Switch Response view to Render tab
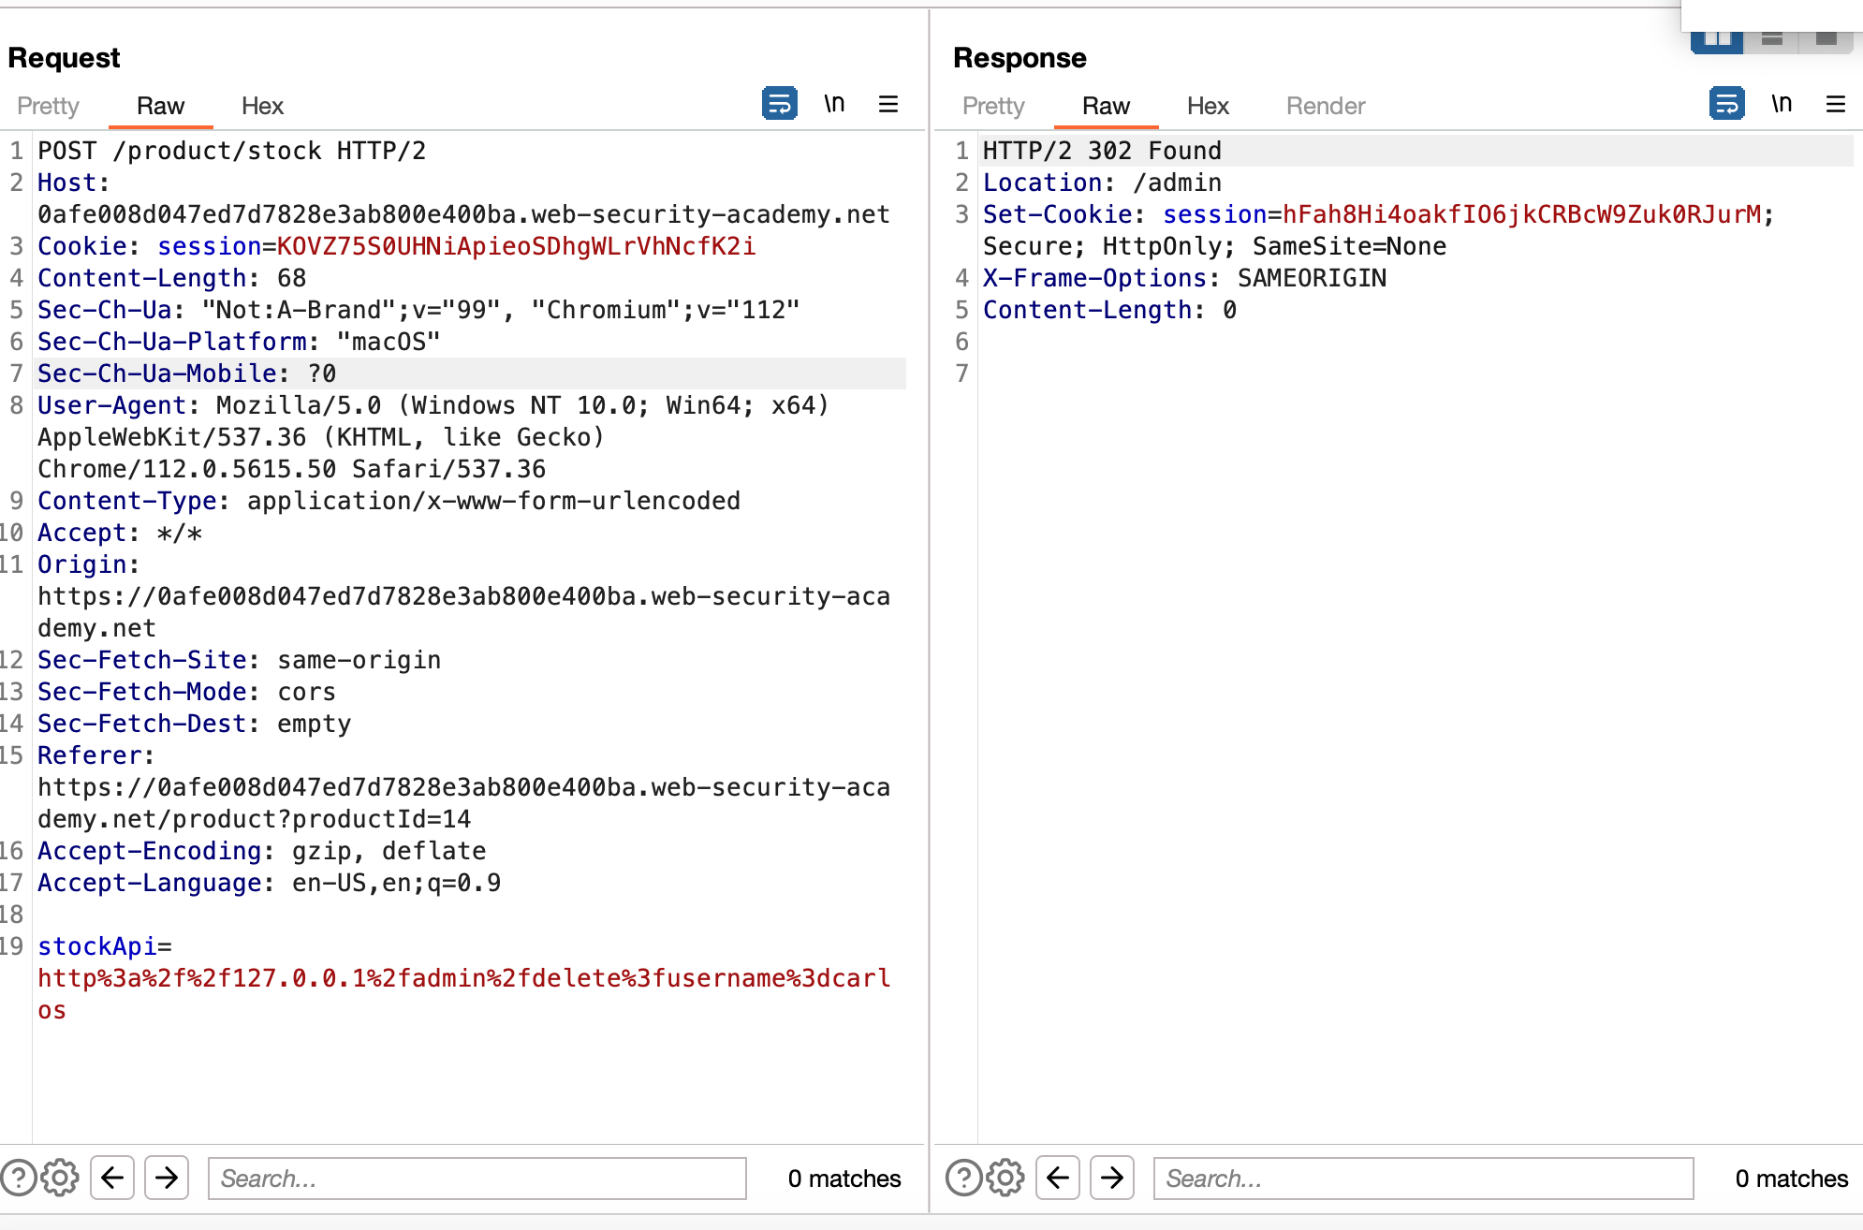This screenshot has height=1230, width=1863. click(1326, 106)
